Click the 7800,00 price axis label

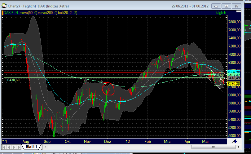coord(234,22)
